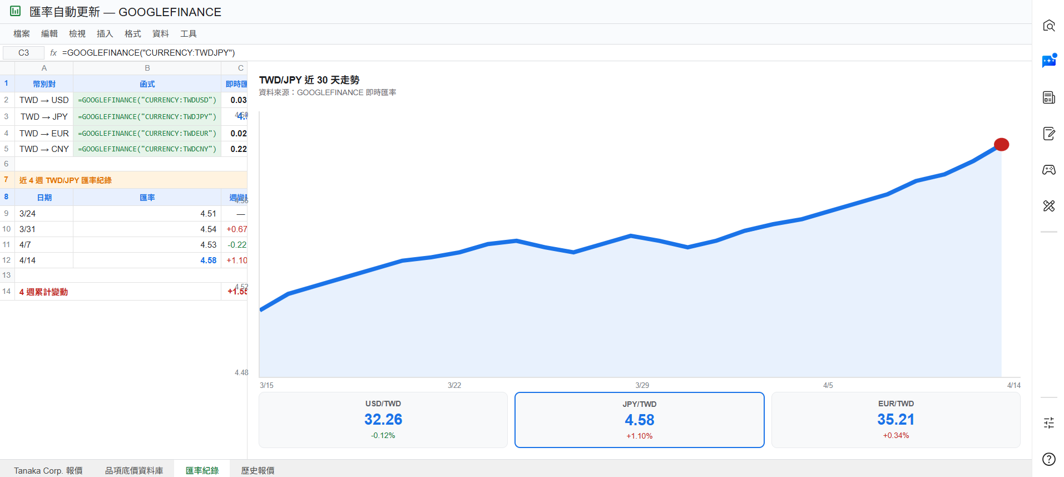Open the sliders settings icon
The width and height of the screenshot is (1064, 477).
tap(1048, 423)
